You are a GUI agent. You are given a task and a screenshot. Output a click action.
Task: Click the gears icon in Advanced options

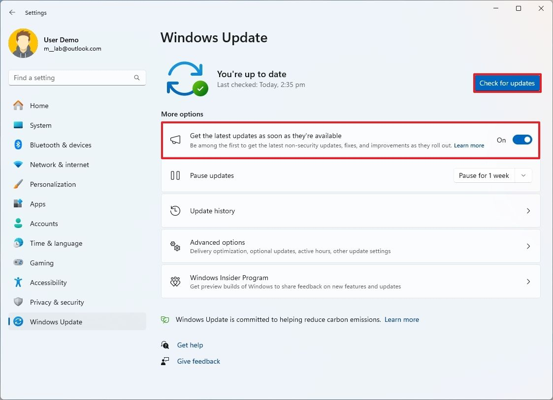175,246
